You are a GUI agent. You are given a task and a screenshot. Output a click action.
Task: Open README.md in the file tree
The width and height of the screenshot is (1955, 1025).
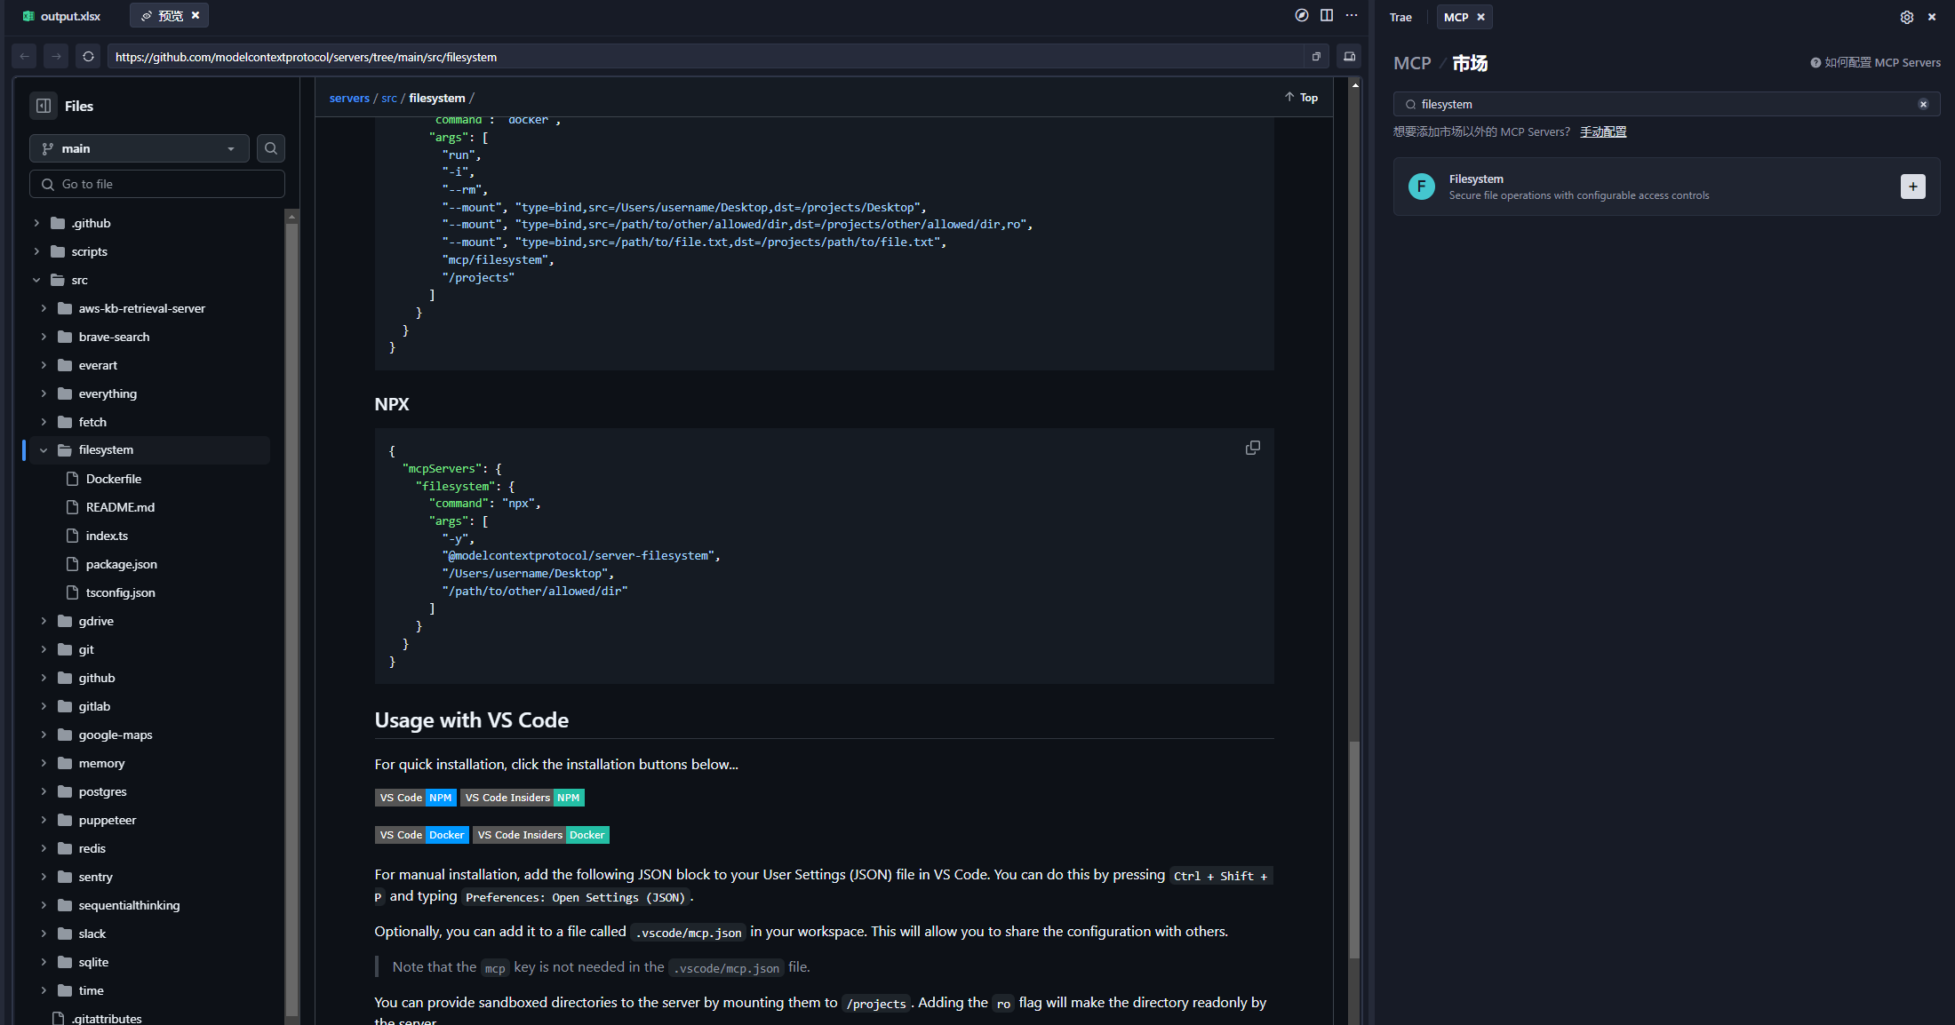pyautogui.click(x=120, y=507)
